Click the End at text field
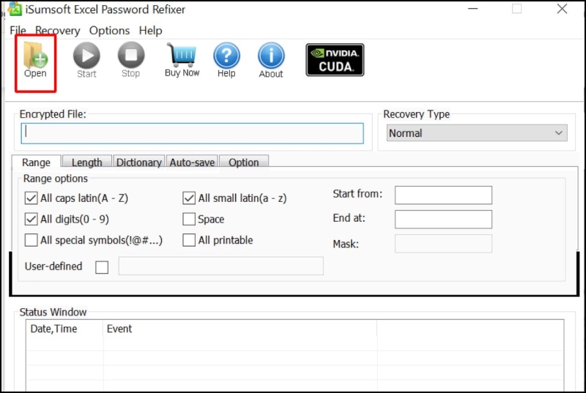 443,220
